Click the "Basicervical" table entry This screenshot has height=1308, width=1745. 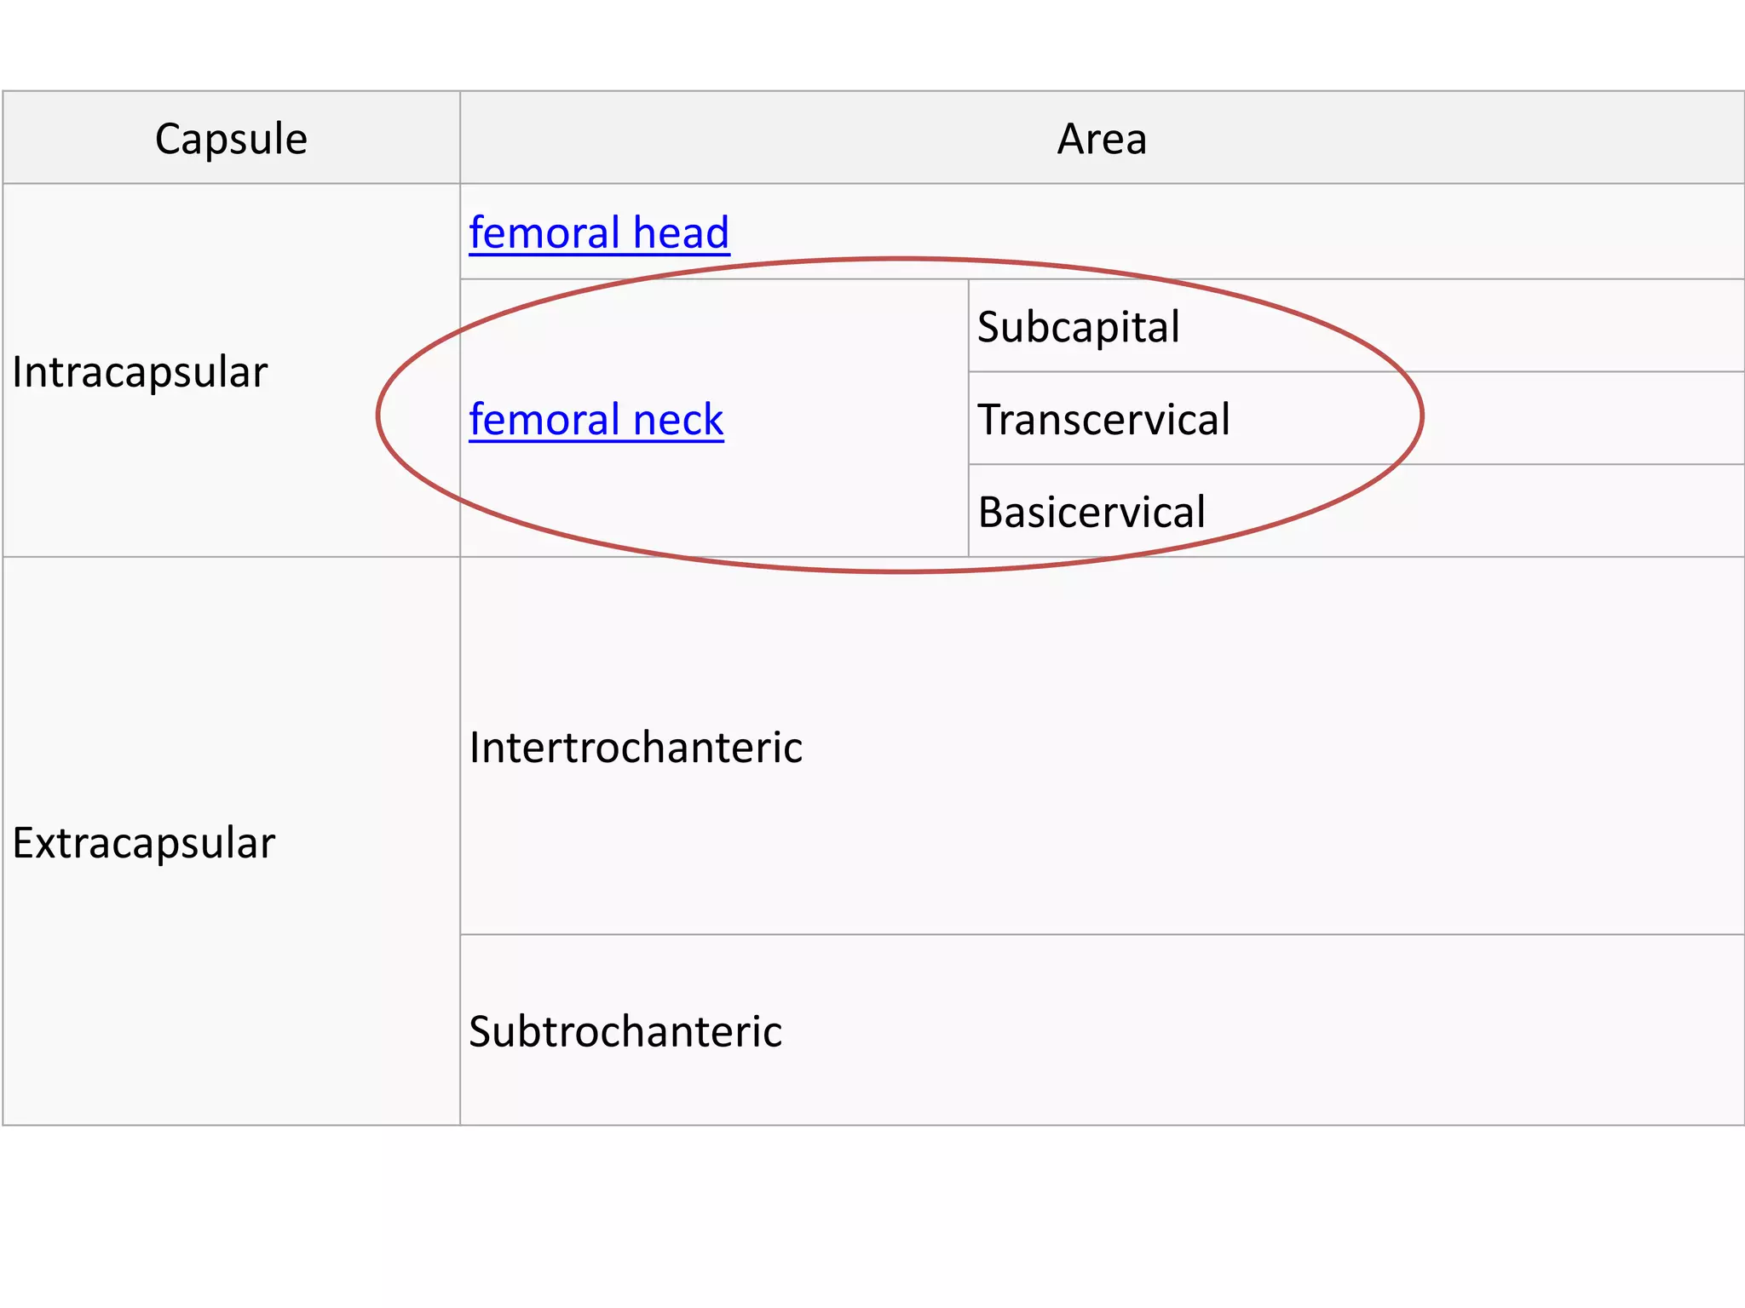[1091, 513]
